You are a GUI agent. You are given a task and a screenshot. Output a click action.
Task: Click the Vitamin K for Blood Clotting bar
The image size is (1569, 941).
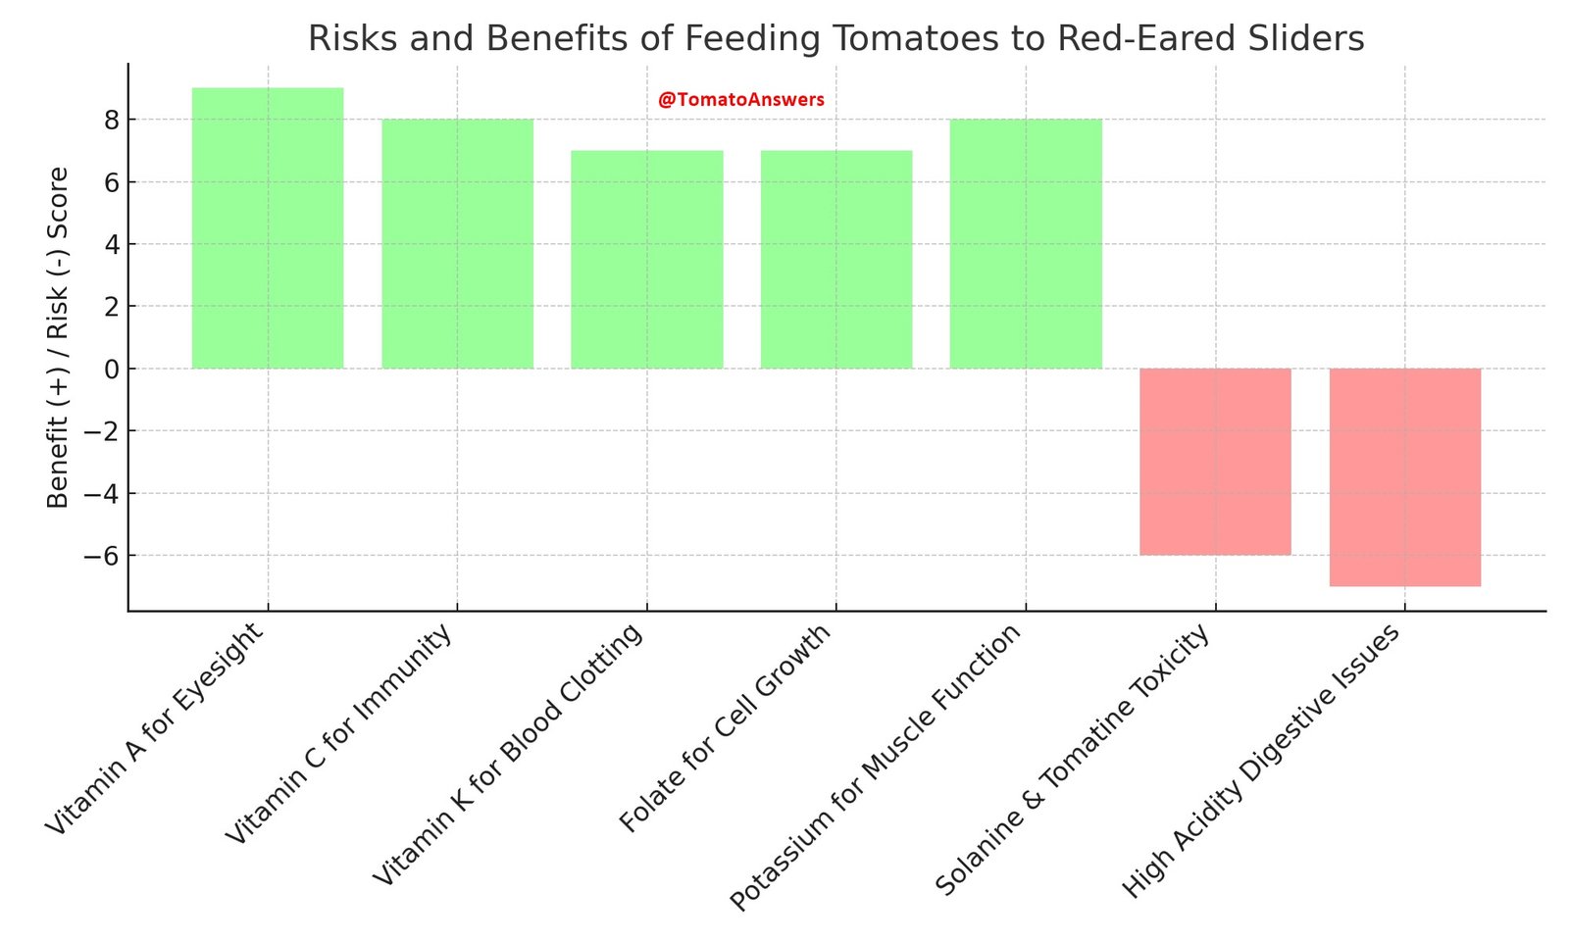tap(646, 259)
